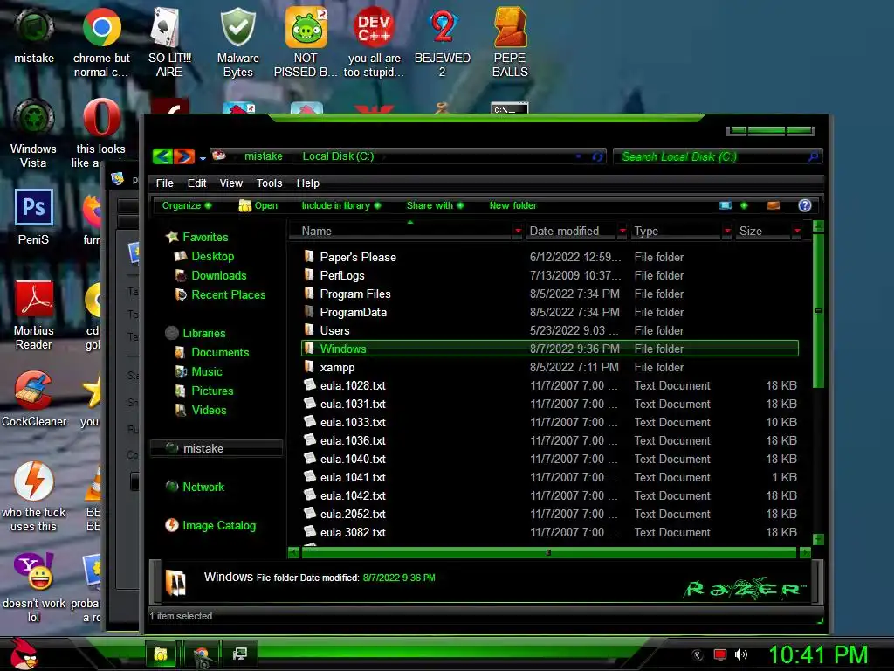This screenshot has height=671, width=894.
Task: Open Downloads in Favorites
Action: coord(210,275)
